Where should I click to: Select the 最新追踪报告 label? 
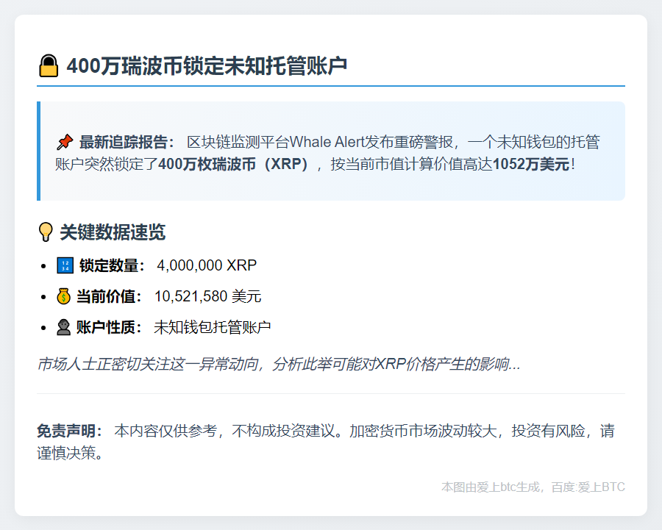128,140
